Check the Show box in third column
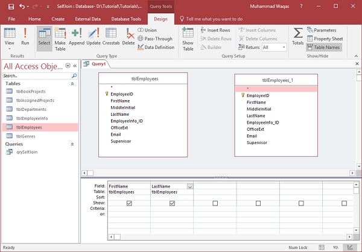 coord(215,203)
